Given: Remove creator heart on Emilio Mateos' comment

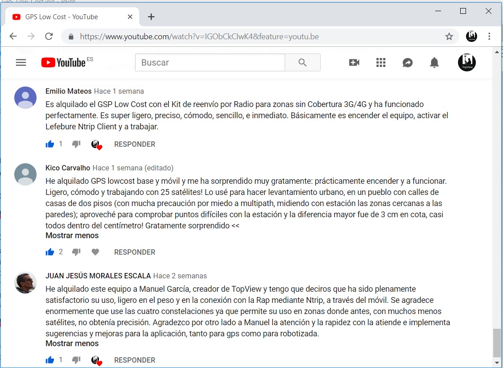Looking at the screenshot, I should click(x=96, y=145).
